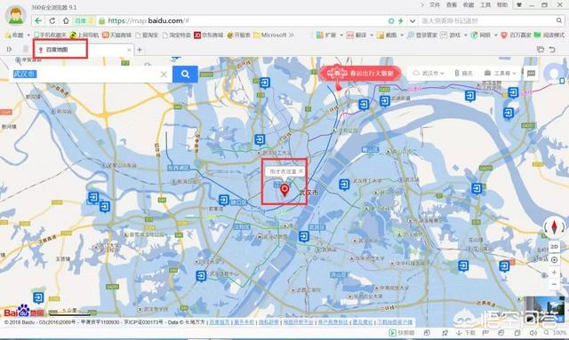Screen dimensions: 569x340
Task: Select the 百度地图 browser tab
Action: pos(60,50)
